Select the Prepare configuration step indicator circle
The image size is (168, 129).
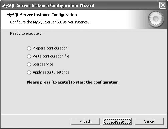[29, 48]
